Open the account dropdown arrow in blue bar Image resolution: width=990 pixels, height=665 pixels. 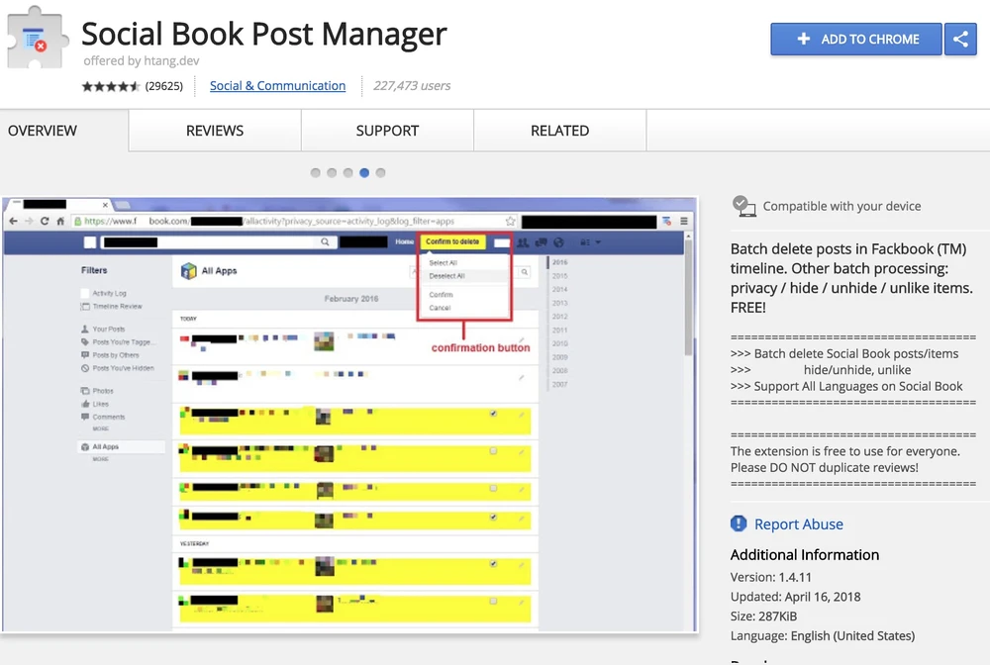coord(598,242)
